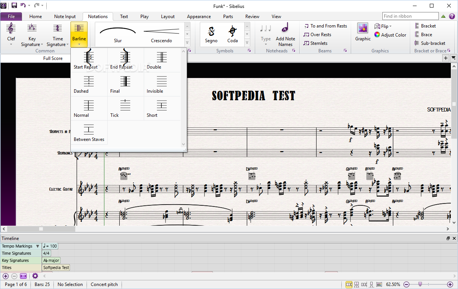Open the notehead Type dropdown
Viewport: 458px width, 289px height.
[266, 34]
